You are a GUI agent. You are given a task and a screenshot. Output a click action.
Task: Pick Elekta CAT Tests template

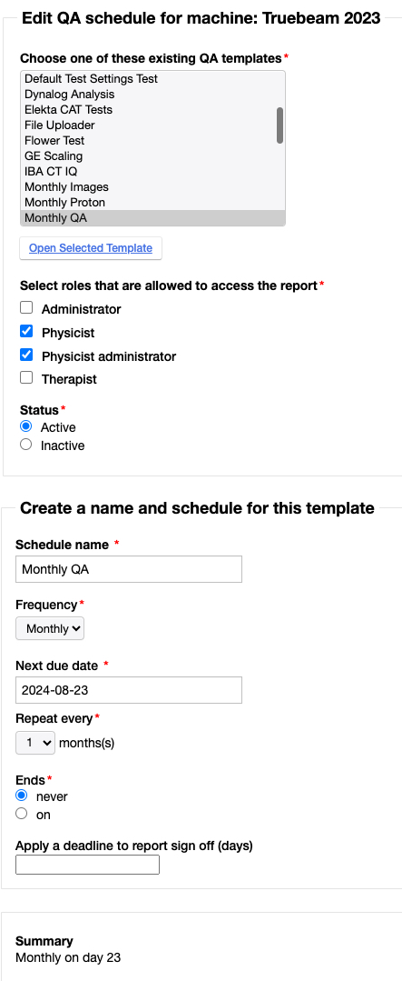(149, 109)
